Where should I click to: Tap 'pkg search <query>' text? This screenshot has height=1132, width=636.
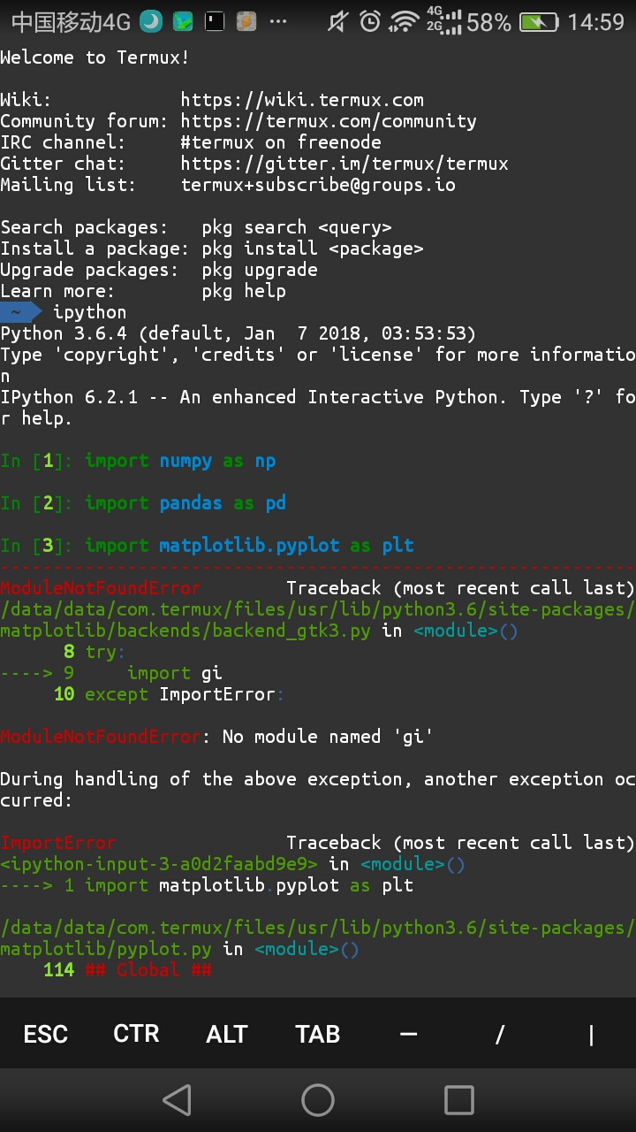tap(297, 227)
